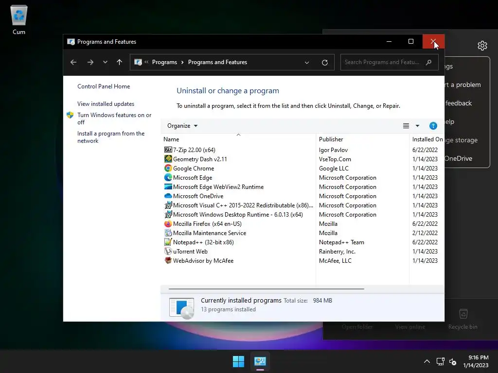The image size is (498, 373).
Task: Select the Notepad++ (32-bit x86) entry
Action: click(x=203, y=242)
